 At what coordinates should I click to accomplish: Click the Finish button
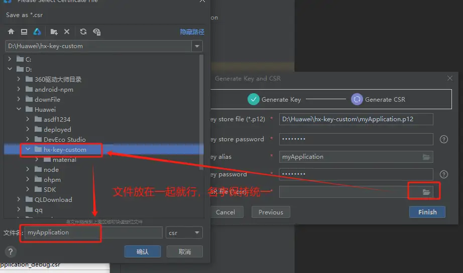(x=427, y=212)
